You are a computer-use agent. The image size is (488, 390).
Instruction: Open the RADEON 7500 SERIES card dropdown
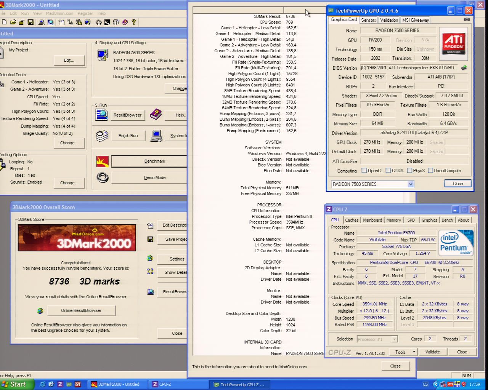[x=411, y=184]
